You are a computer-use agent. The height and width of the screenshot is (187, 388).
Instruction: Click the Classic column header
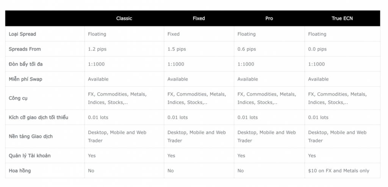(124, 18)
